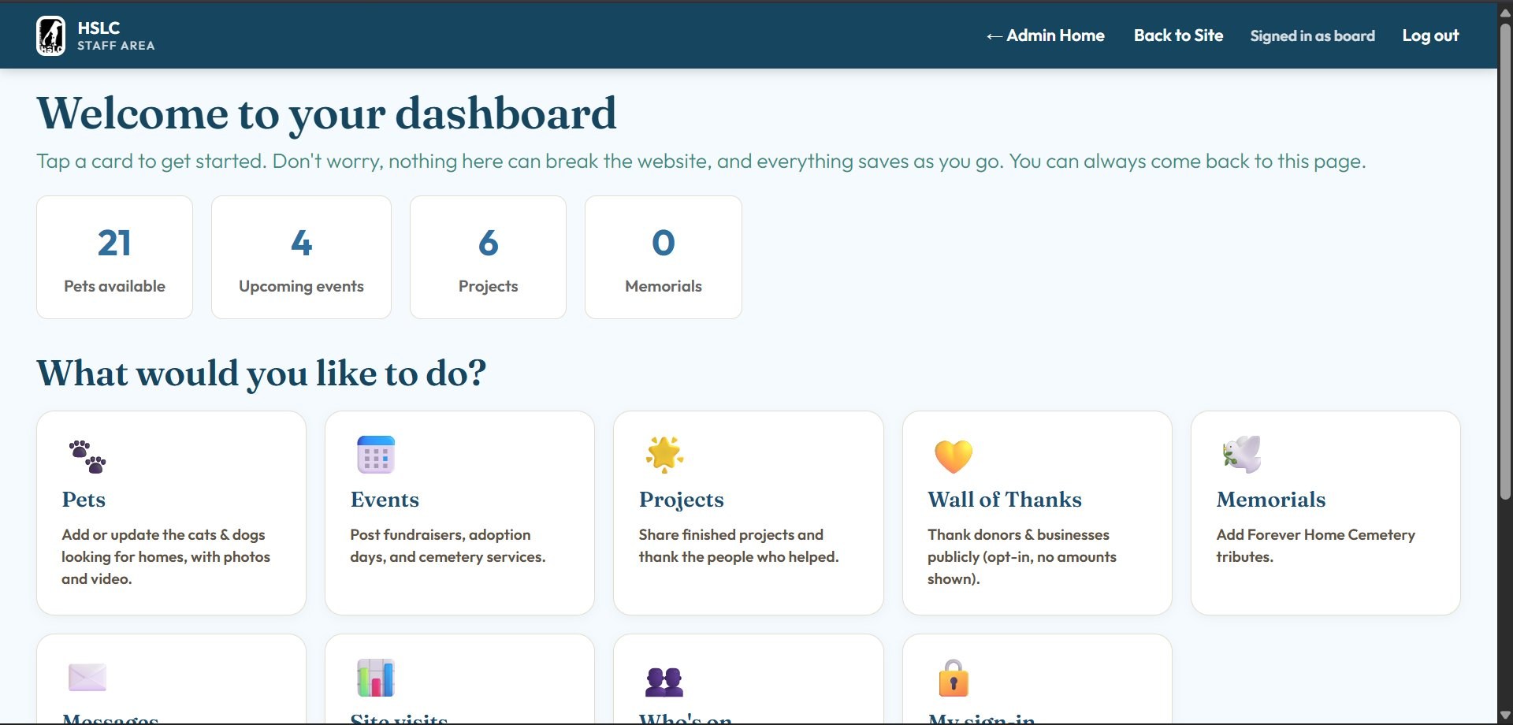Go to Admin Home
Screen dimensions: 1513x725
point(1045,35)
